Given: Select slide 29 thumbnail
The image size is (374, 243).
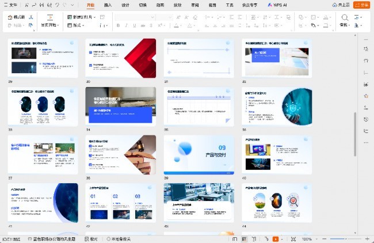Looking at the screenshot, I should point(43,58).
